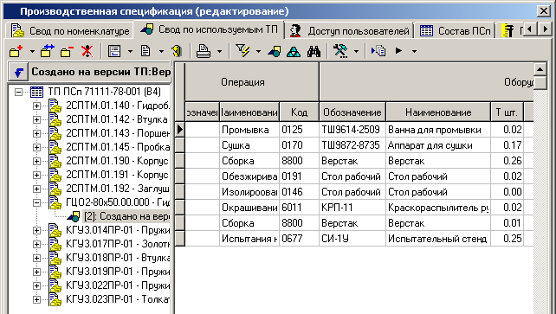Click cell Окрашивани in operation column
Viewport: 556px width, 314px height.
[249, 208]
